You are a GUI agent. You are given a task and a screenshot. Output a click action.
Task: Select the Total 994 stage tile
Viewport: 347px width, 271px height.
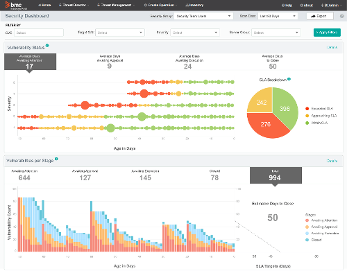tap(276, 175)
